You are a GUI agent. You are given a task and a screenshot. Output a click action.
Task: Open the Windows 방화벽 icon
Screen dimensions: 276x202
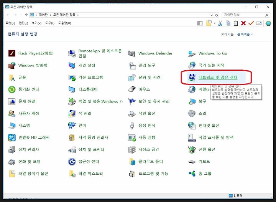pyautogui.click(x=12, y=65)
